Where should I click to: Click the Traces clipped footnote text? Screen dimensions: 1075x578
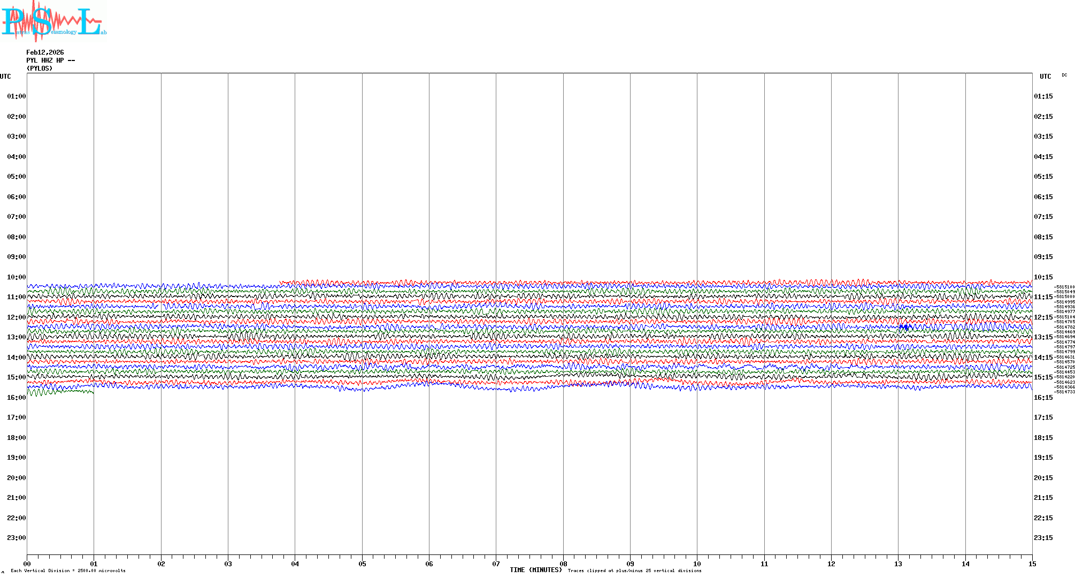[x=634, y=571]
